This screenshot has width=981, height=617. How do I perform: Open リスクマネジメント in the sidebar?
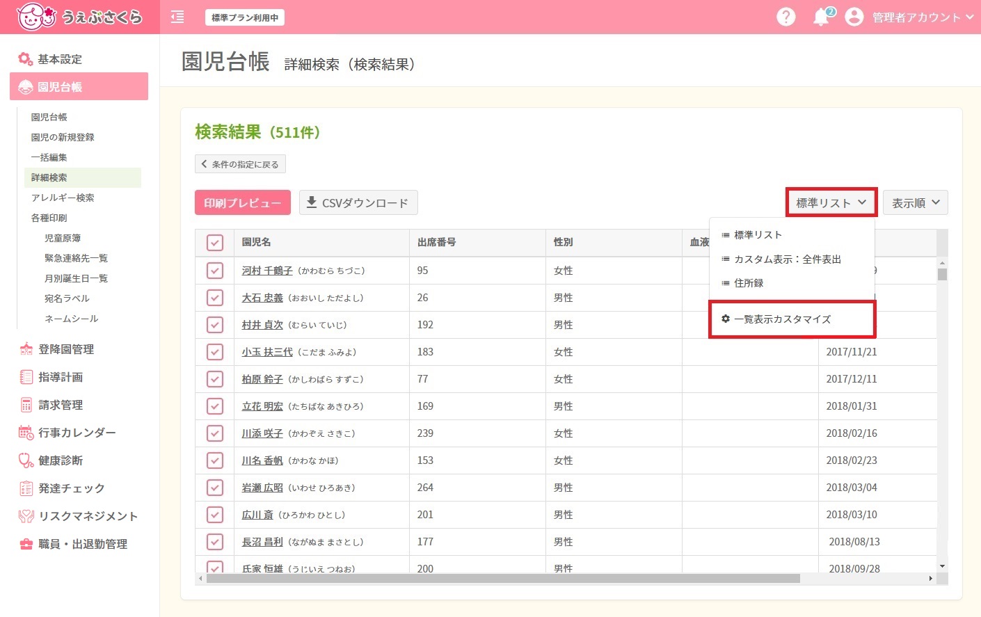click(79, 516)
